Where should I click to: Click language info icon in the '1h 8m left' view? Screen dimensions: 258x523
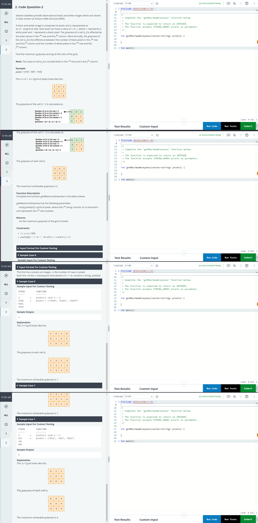click(157, 397)
